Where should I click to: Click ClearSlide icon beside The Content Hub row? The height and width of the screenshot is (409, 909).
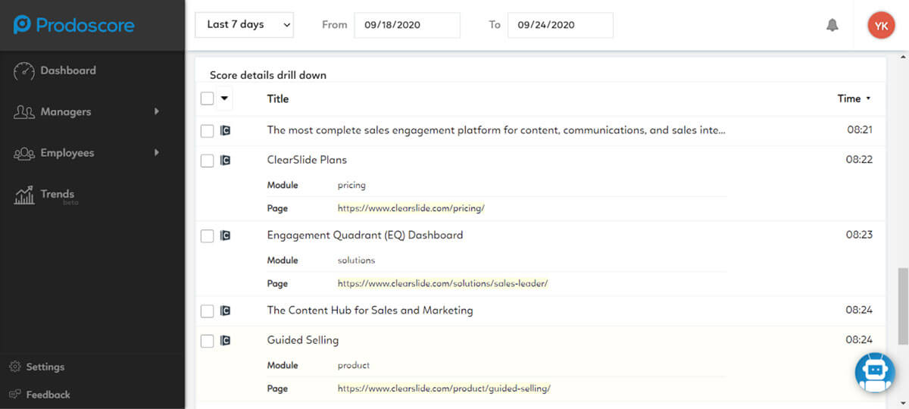pos(225,311)
